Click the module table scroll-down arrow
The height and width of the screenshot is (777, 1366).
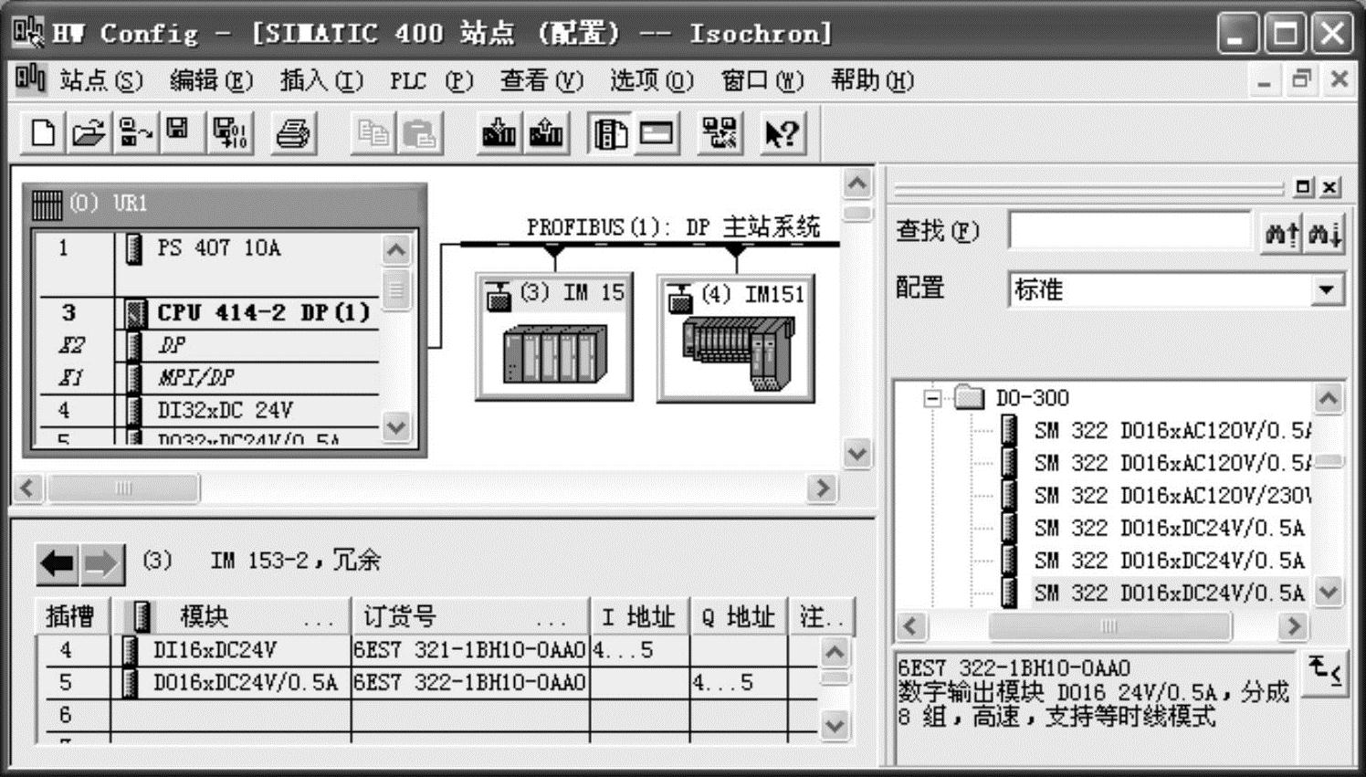pyautogui.click(x=835, y=726)
